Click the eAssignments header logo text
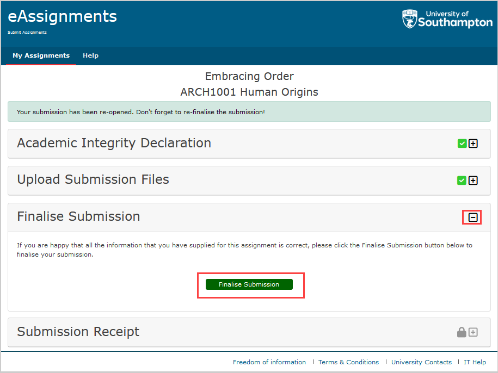This screenshot has width=498, height=373. point(62,16)
